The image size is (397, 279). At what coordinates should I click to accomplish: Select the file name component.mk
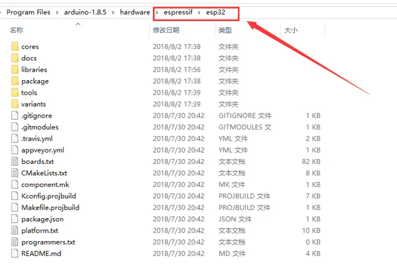(x=45, y=184)
